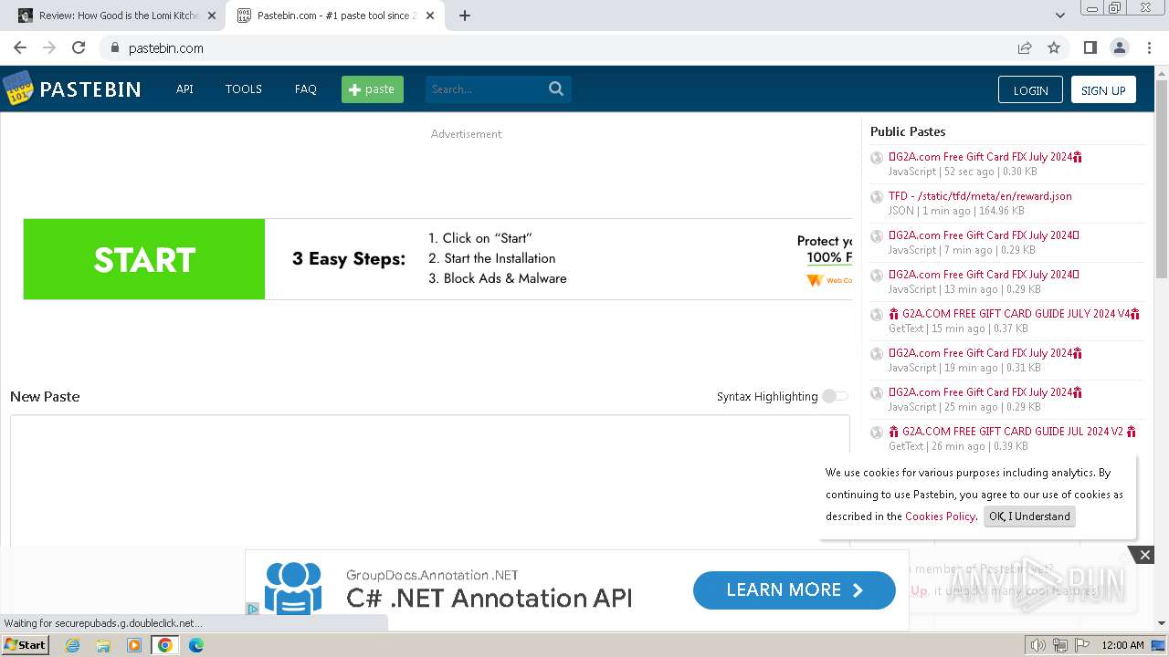Click the Pastebin logo icon
1169x657 pixels.
tap(17, 89)
